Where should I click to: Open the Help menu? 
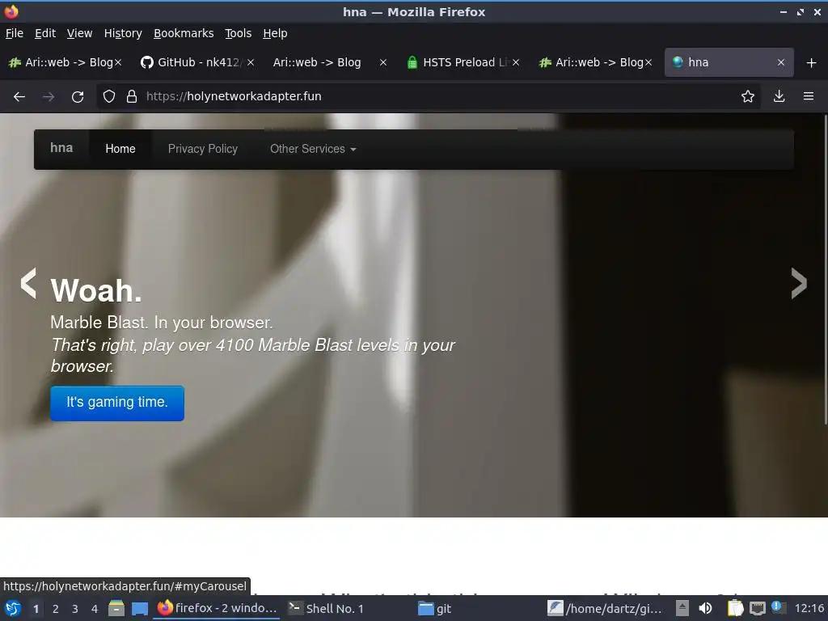[x=275, y=33]
